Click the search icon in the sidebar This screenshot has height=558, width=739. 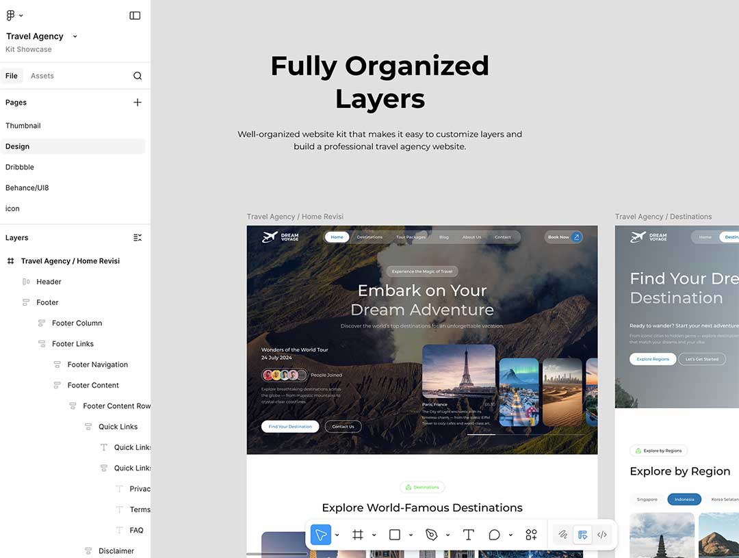[138, 76]
